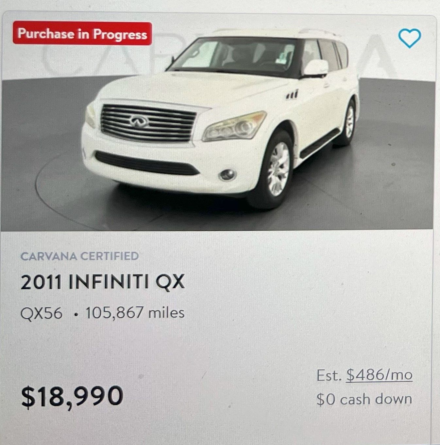Save vehicle with the heart favorite icon
Screen dimensions: 440x445
[410, 38]
